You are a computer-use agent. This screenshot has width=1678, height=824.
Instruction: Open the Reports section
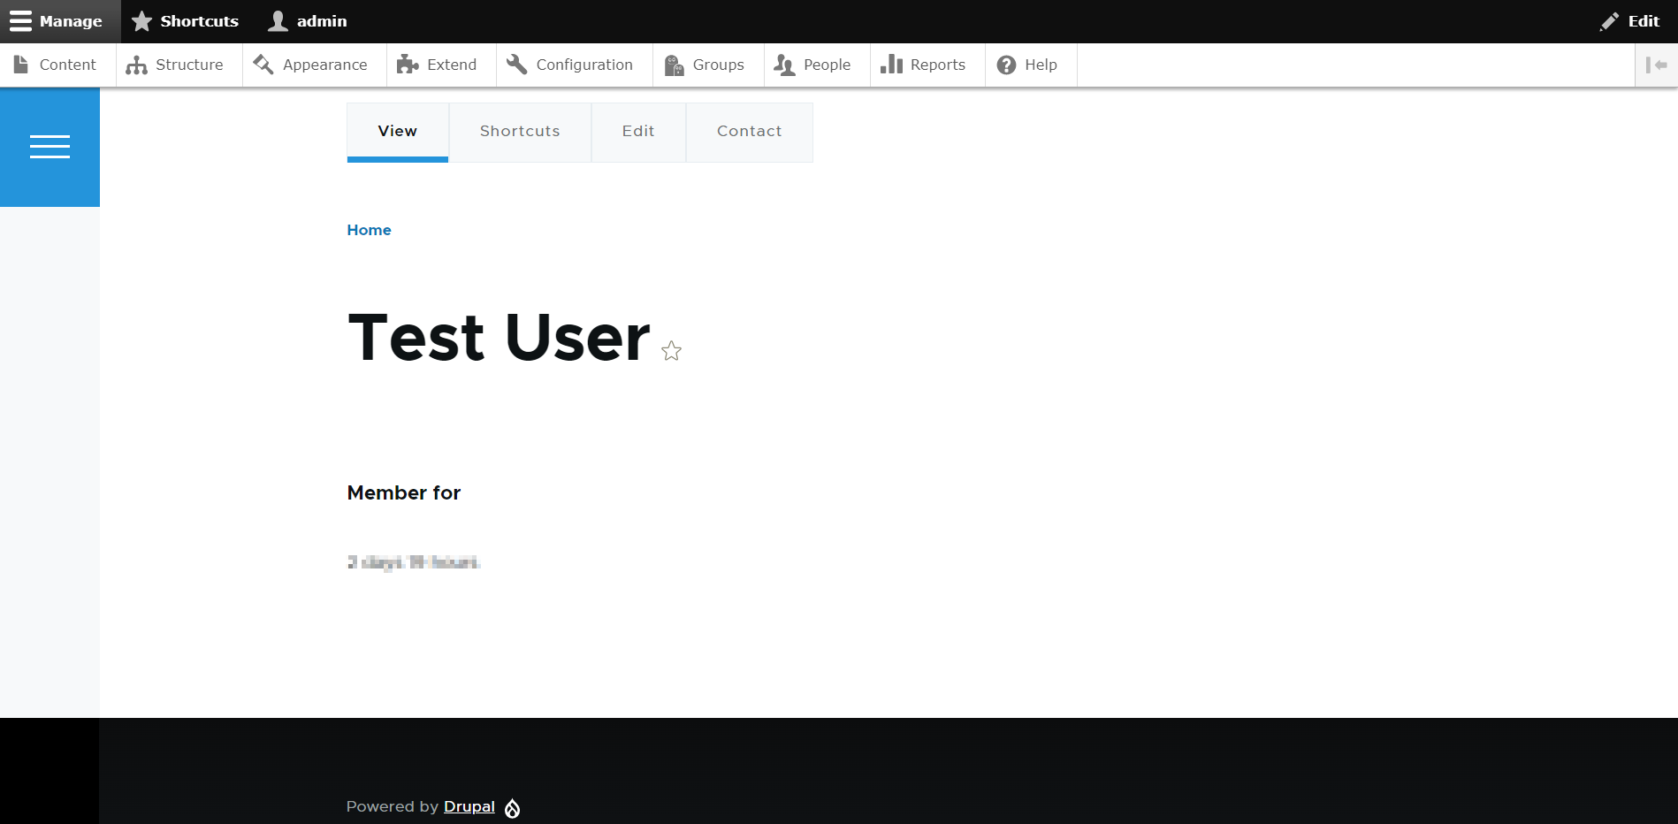[924, 65]
